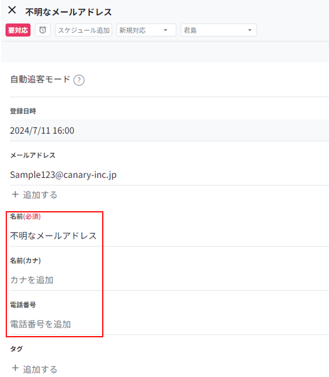
Task: Click the 自動追客モード label
Action: [40, 79]
